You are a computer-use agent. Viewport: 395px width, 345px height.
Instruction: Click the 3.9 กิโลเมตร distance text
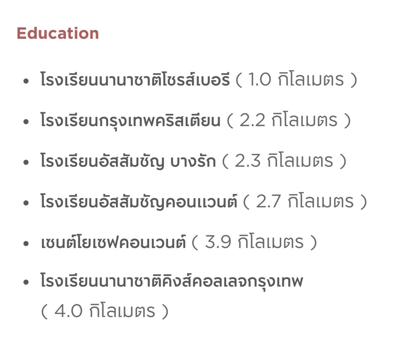pyautogui.click(x=254, y=242)
